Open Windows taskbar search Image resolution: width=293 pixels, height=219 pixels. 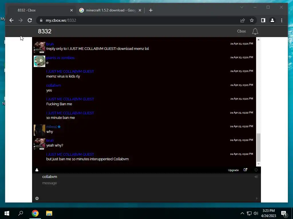[21, 213]
